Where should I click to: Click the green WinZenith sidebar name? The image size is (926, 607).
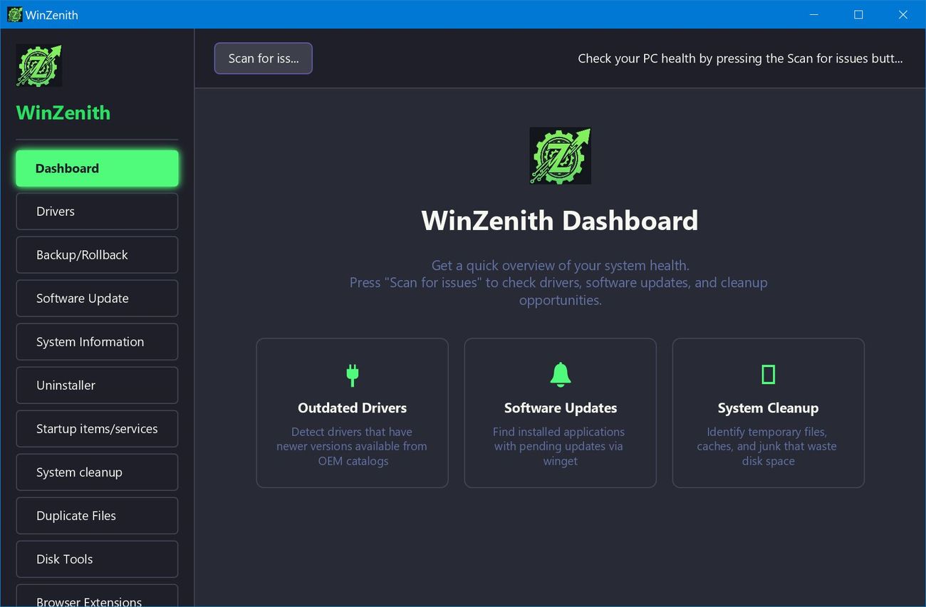click(x=63, y=113)
